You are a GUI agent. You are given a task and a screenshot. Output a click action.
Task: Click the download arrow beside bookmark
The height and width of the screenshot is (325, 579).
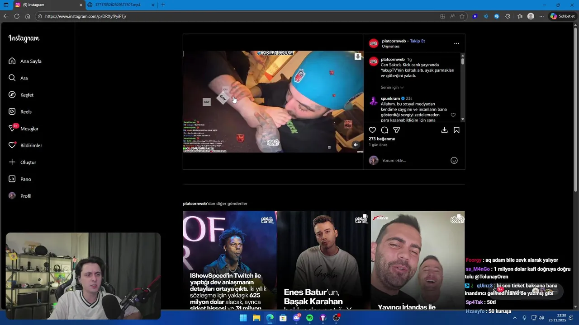[444, 130]
